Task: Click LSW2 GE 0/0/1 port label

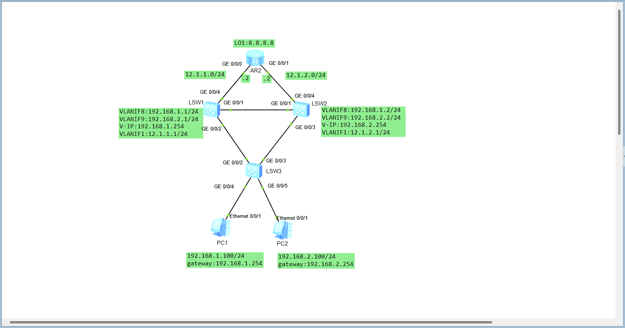Action: [281, 103]
